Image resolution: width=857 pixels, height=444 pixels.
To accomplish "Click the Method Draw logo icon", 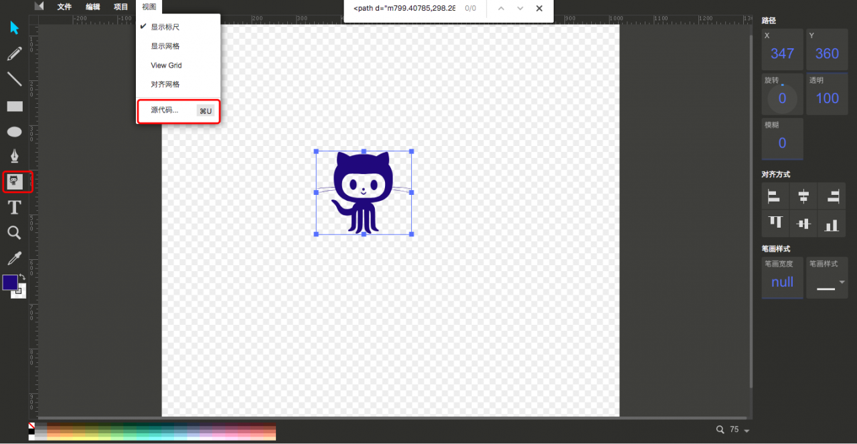I will click(x=40, y=7).
